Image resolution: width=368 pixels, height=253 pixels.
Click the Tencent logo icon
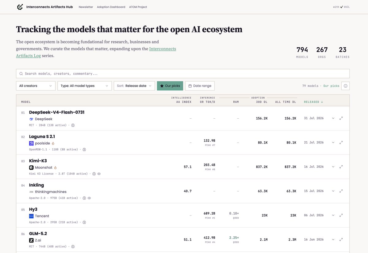[x=31, y=216]
